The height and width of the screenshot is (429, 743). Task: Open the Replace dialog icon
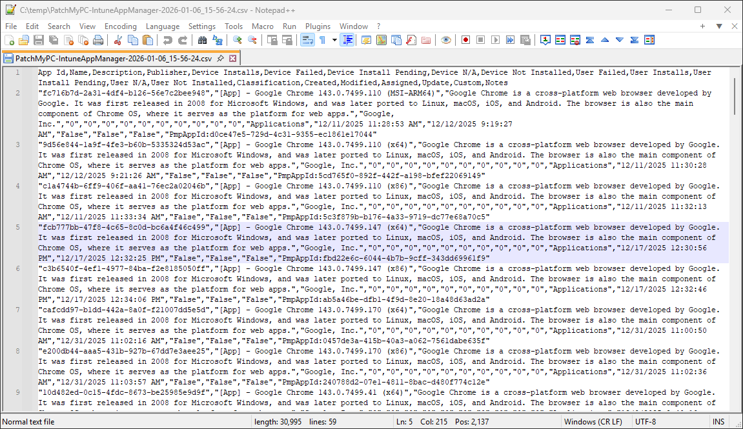coord(218,39)
